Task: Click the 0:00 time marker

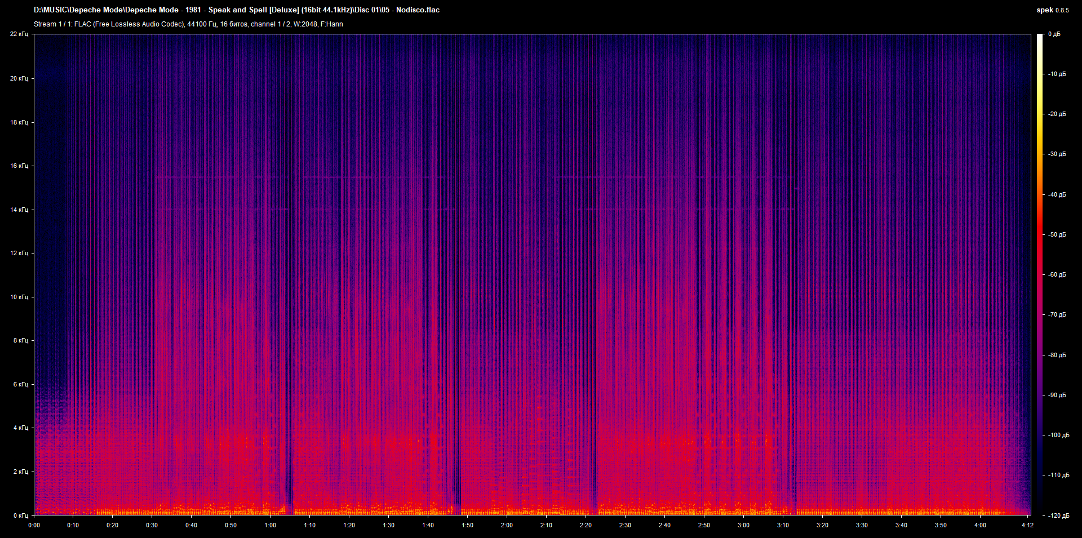Action: point(34,525)
